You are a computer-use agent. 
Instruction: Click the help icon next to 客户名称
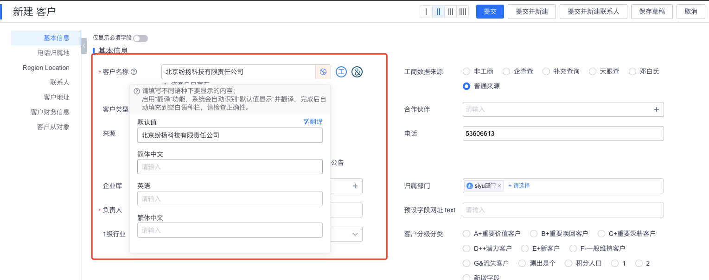click(134, 72)
